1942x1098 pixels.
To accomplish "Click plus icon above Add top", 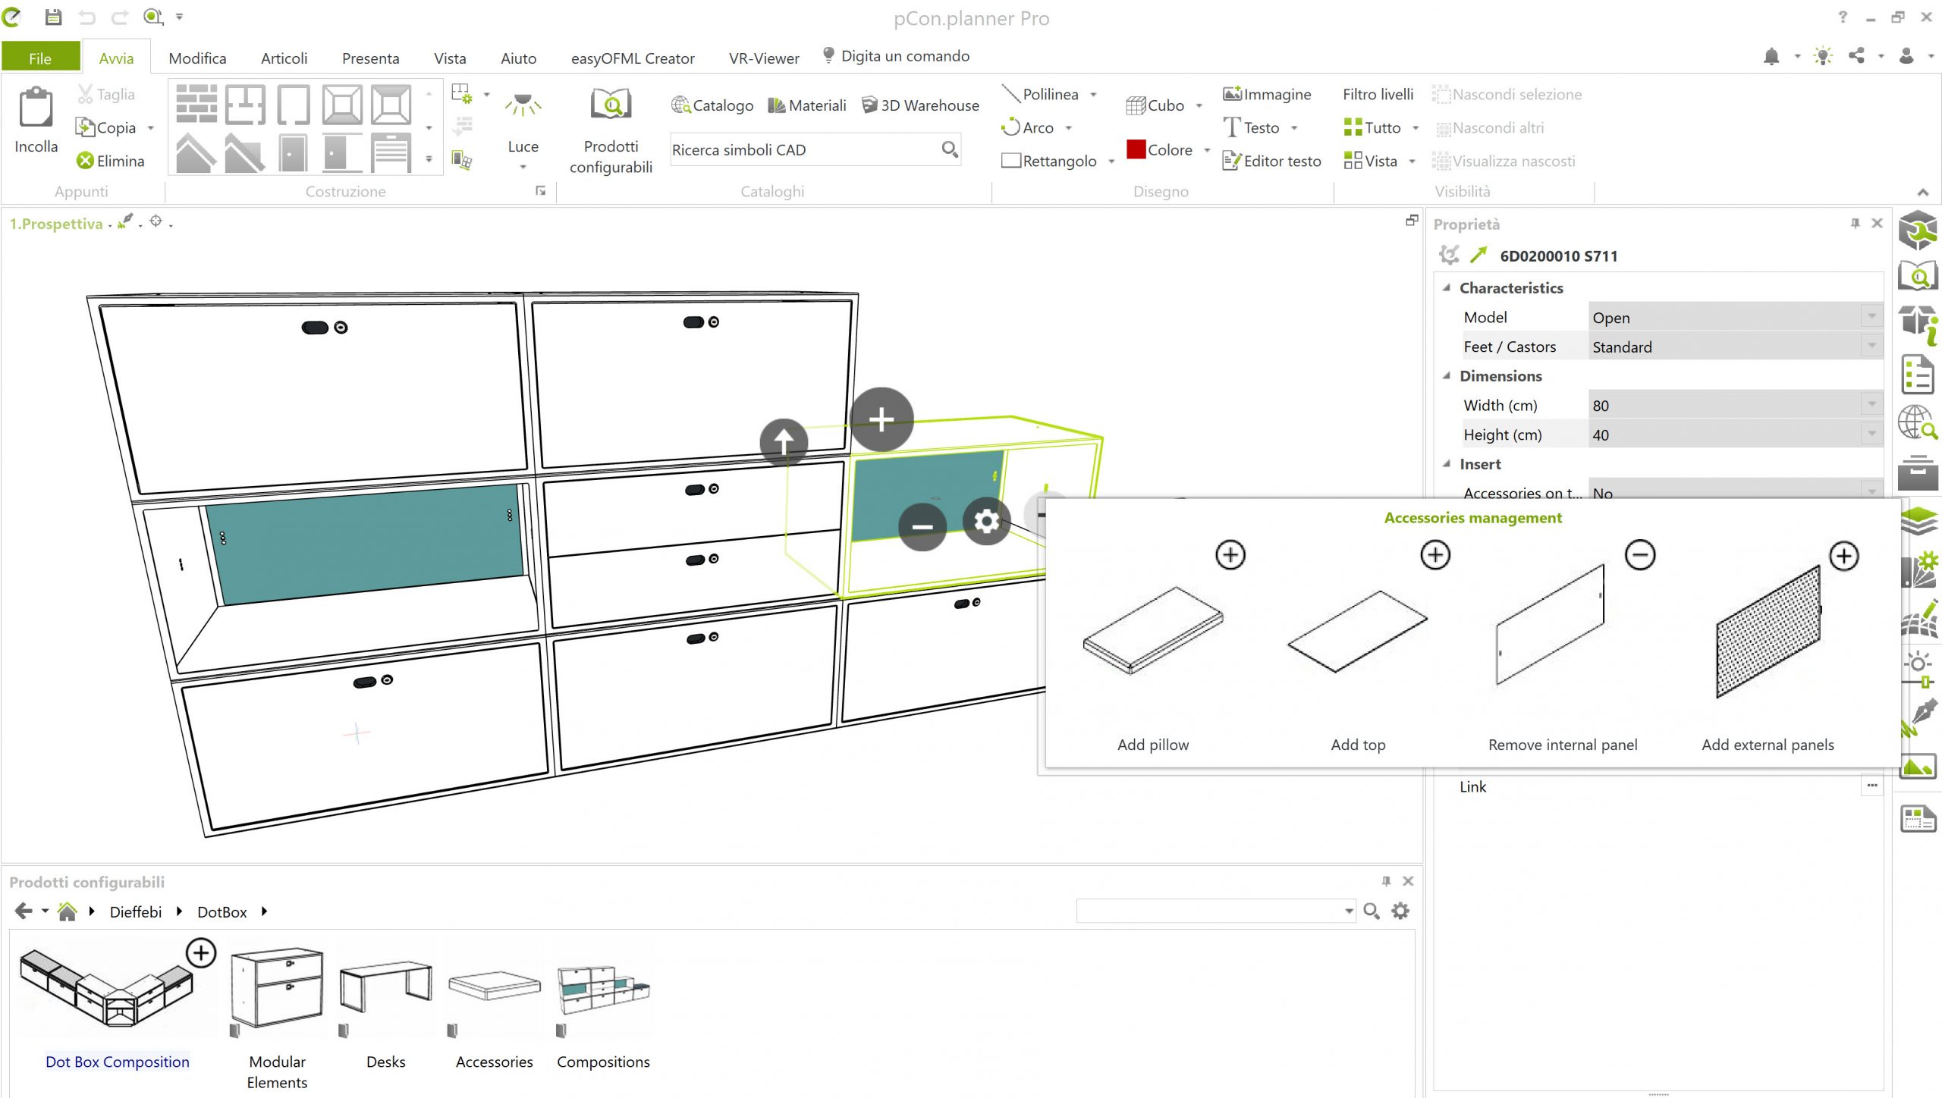I will pyautogui.click(x=1435, y=555).
